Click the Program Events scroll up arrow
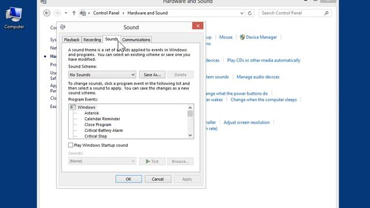 (x=190, y=107)
